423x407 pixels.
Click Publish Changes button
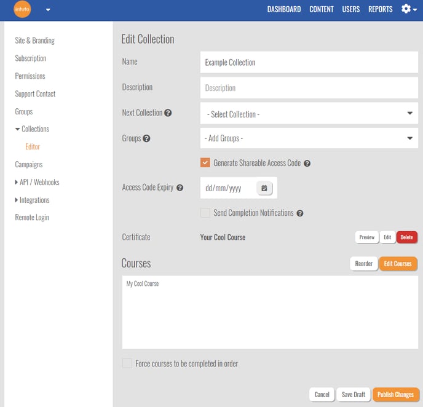[395, 395]
